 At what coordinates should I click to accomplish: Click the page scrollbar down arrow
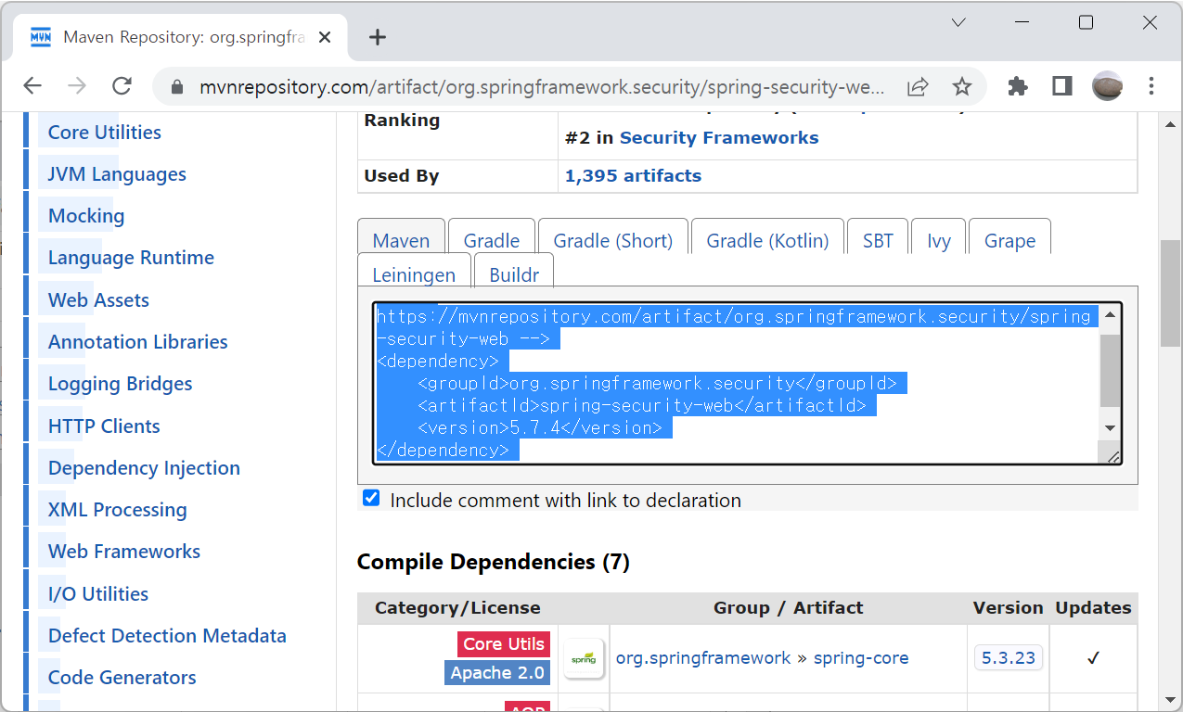(x=1169, y=700)
